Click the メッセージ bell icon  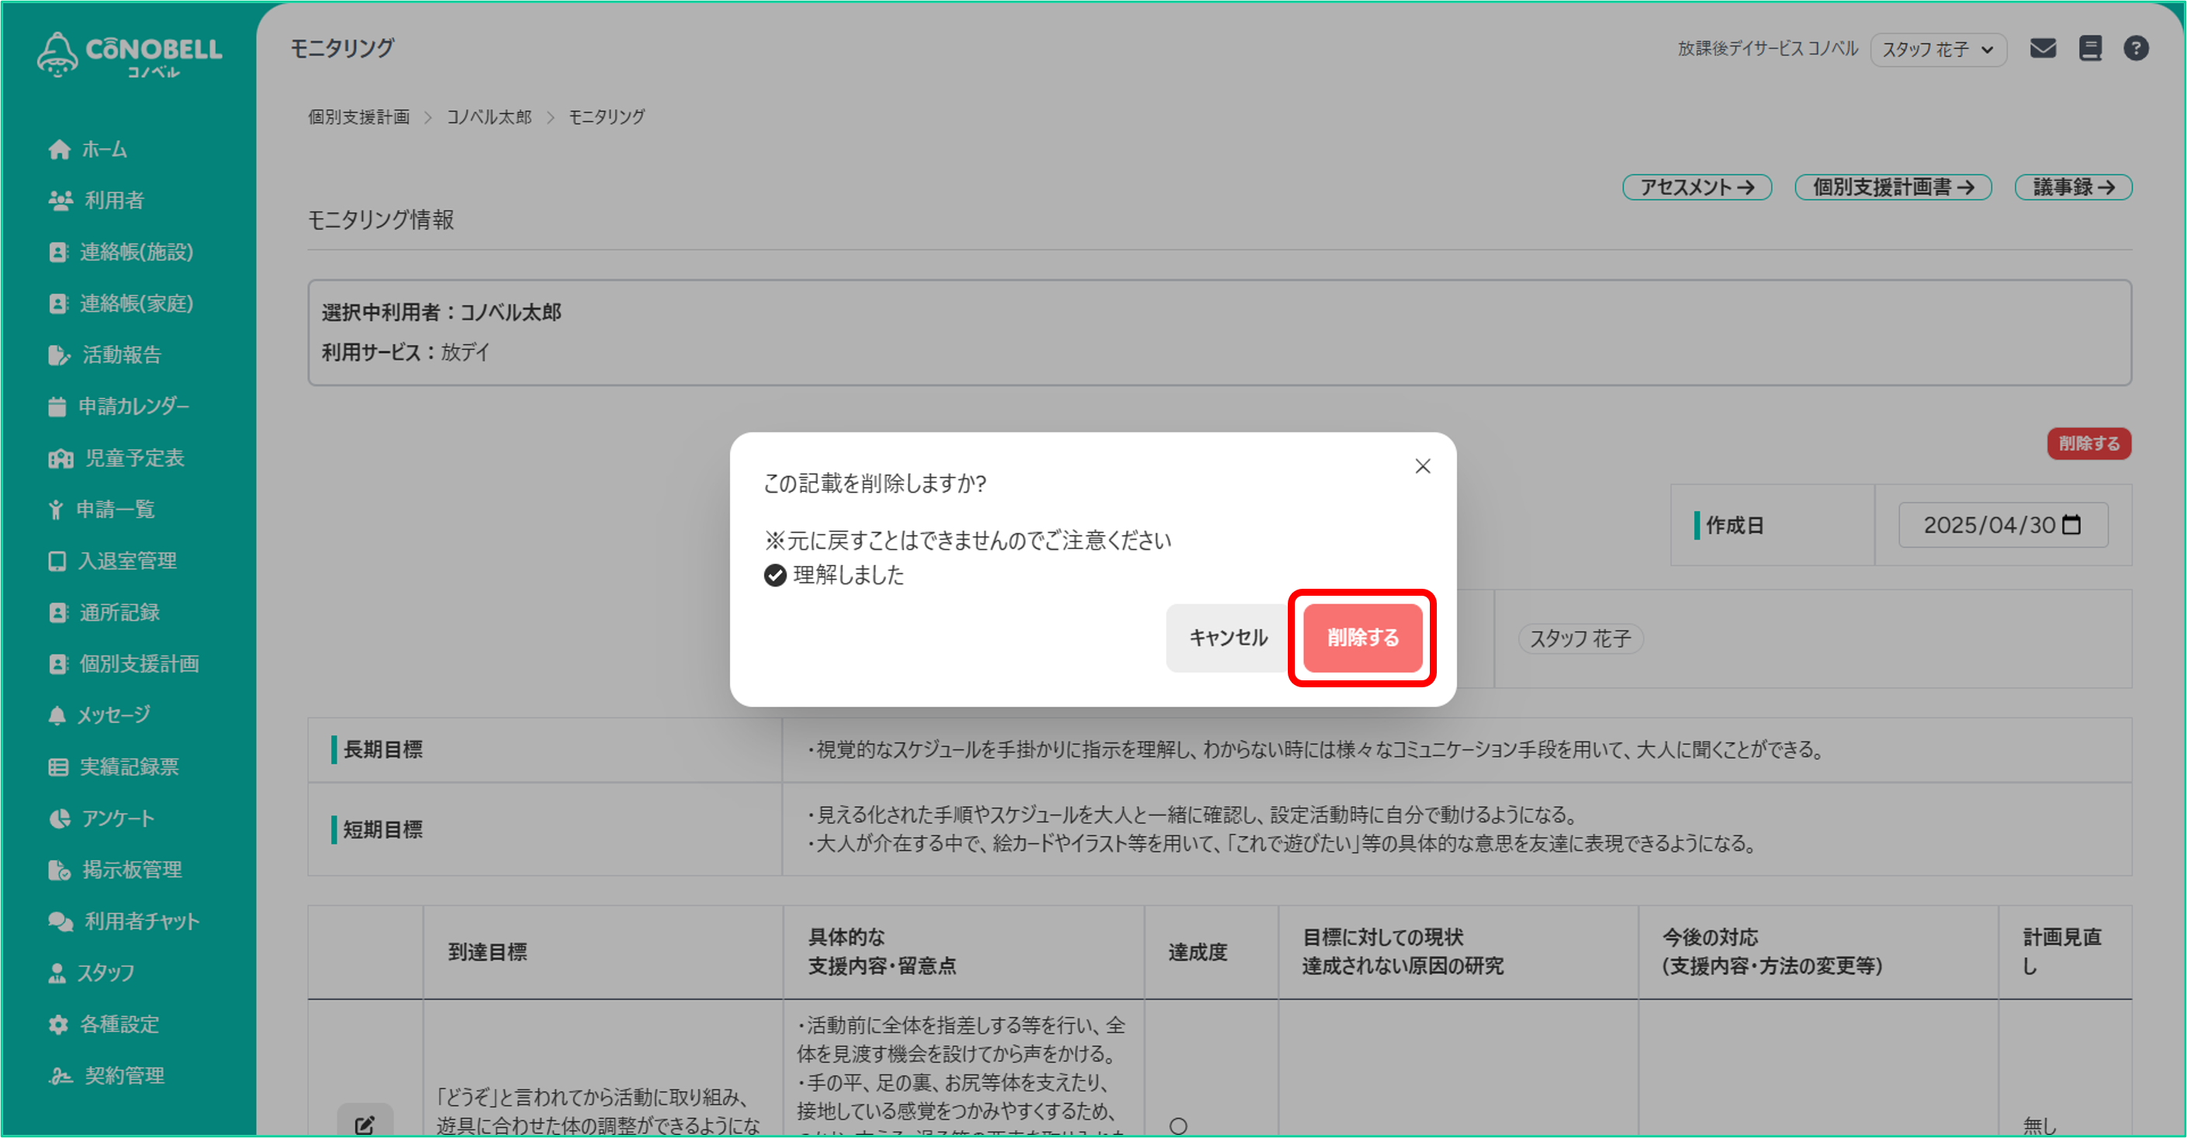(x=57, y=716)
